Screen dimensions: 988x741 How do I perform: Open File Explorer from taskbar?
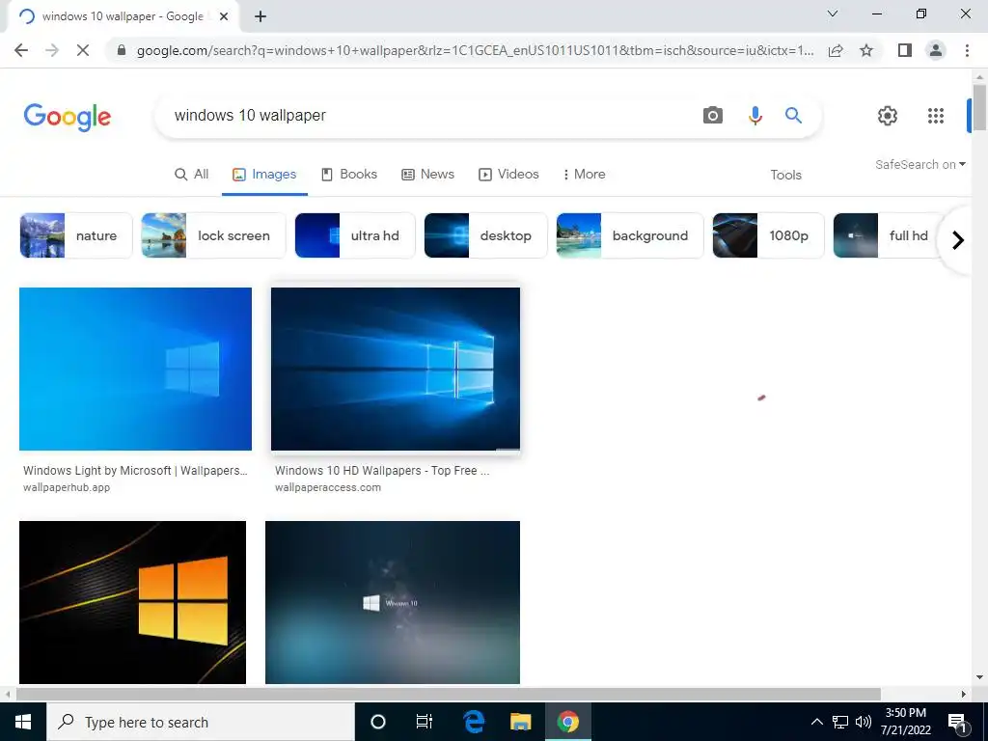point(520,722)
